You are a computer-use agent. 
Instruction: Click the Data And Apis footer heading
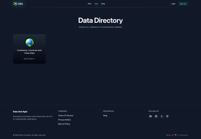[x=20, y=112]
